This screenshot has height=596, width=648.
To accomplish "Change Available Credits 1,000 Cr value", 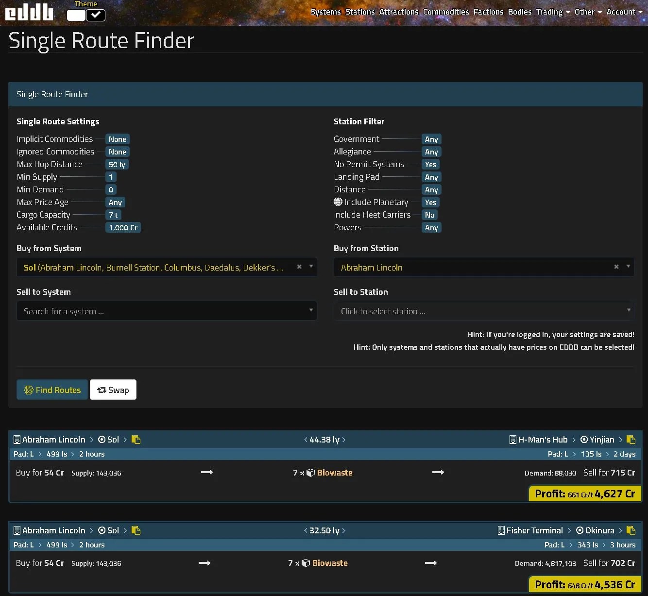I will point(123,228).
